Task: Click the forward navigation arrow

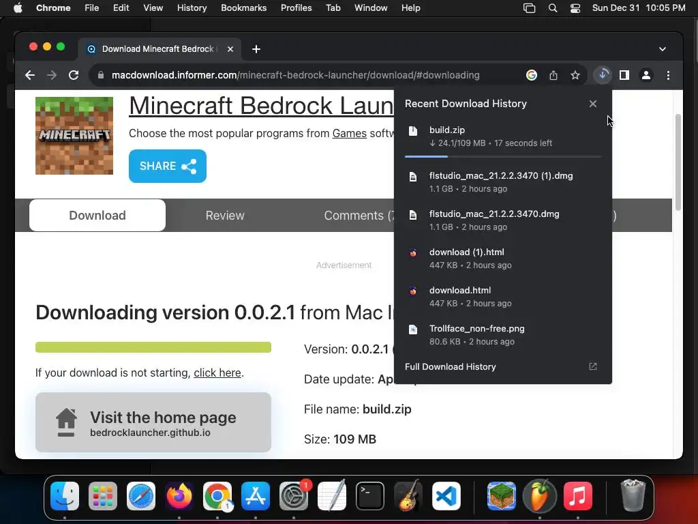Action: [x=52, y=75]
